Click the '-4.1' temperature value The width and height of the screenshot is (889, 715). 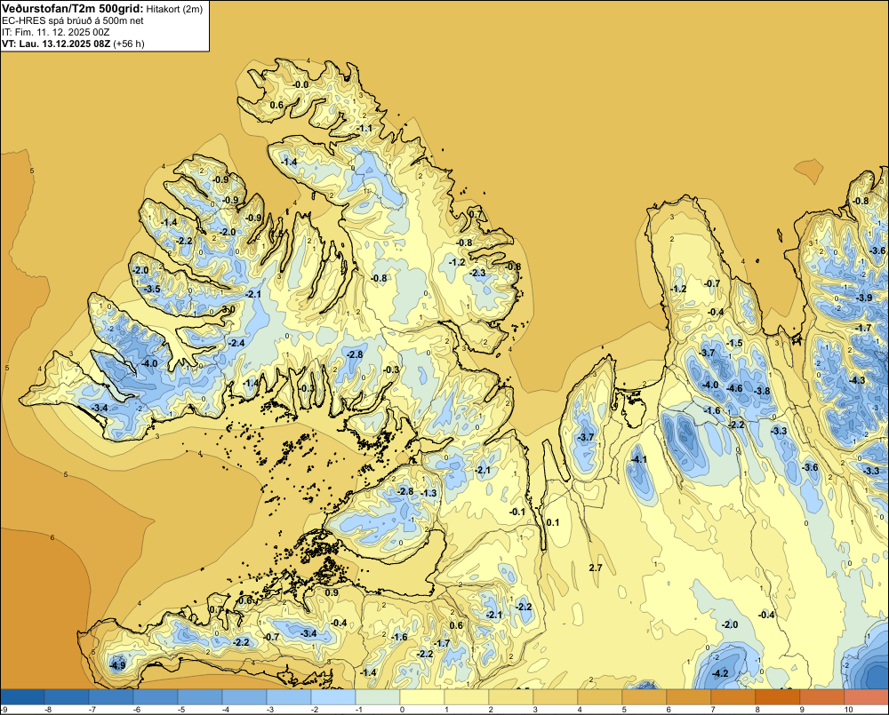coord(638,459)
